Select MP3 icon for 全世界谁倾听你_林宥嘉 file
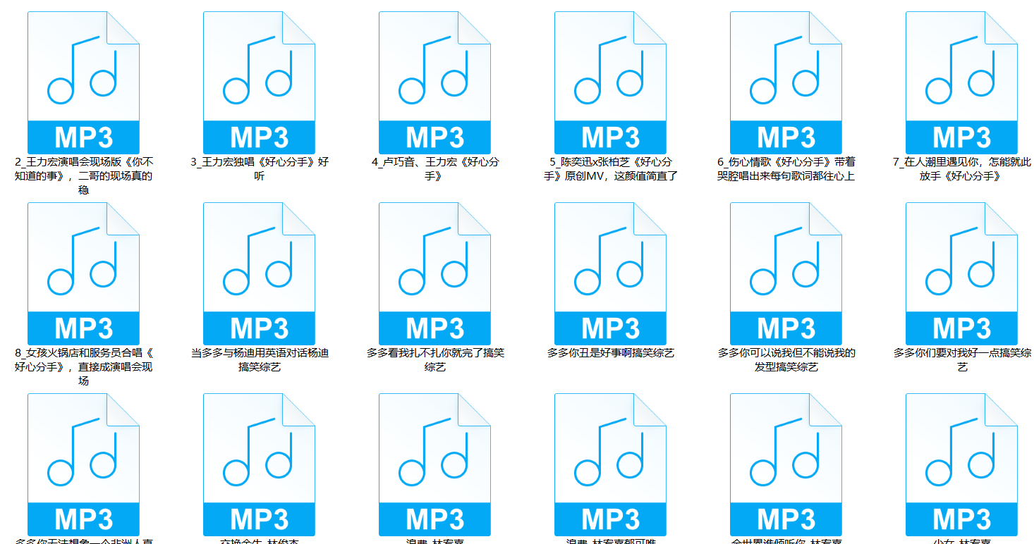Viewport: 1034px width, 544px height. [x=786, y=464]
